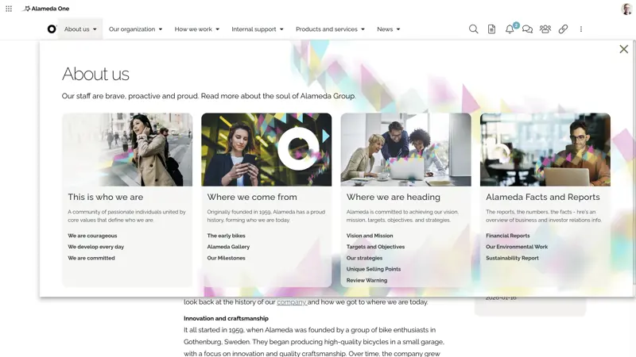Open the user profile avatar

(x=626, y=9)
